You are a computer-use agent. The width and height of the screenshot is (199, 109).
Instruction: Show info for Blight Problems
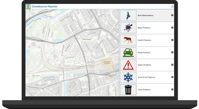(x=172, y=27)
